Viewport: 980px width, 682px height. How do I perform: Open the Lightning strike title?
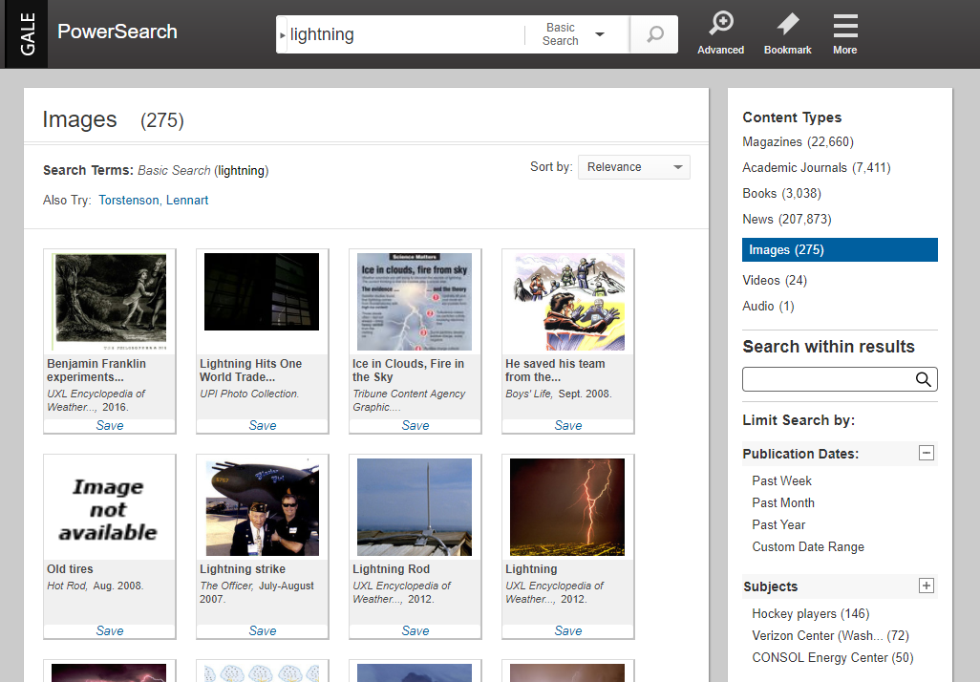point(243,569)
